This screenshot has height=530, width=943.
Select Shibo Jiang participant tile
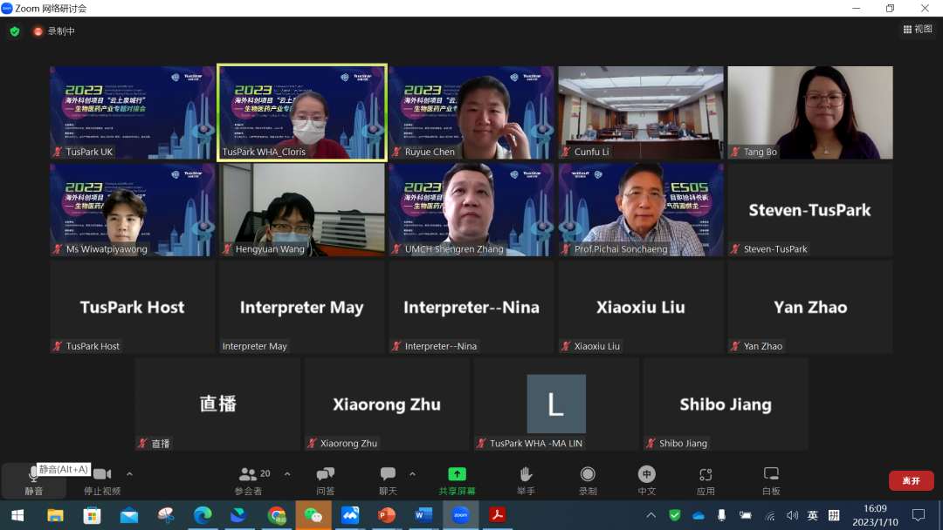726,404
